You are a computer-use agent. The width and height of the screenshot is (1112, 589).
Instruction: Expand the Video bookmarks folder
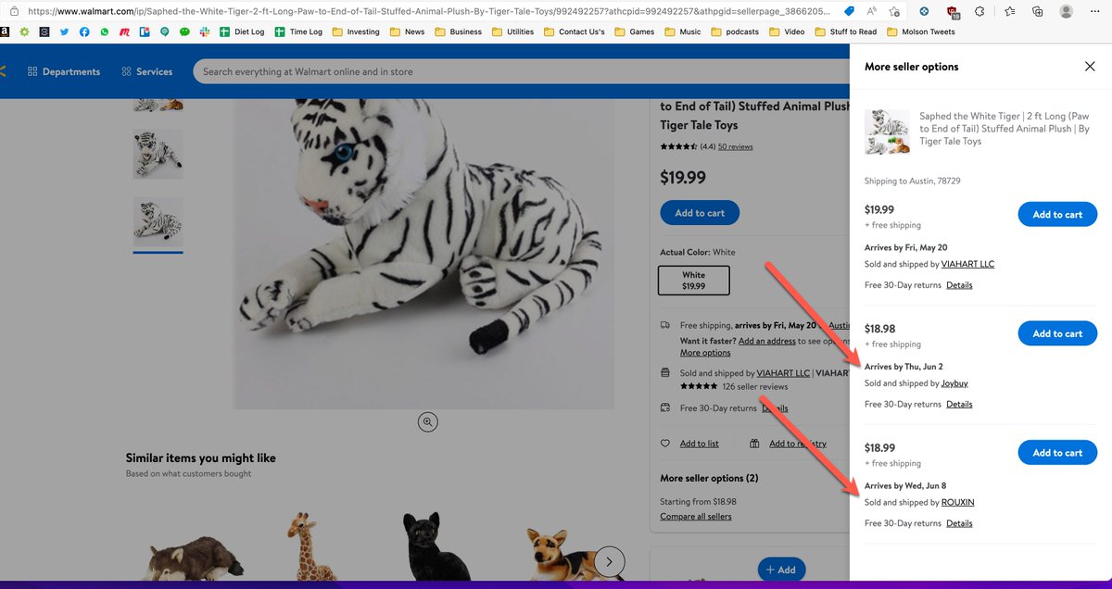(788, 31)
